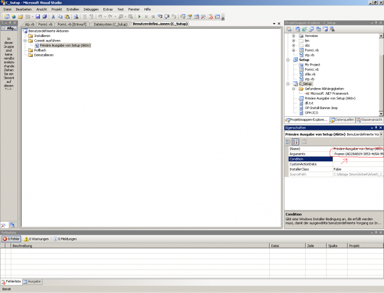Collapse the Commit ausführen folder node
The image size is (384, 293).
[x=25, y=40]
